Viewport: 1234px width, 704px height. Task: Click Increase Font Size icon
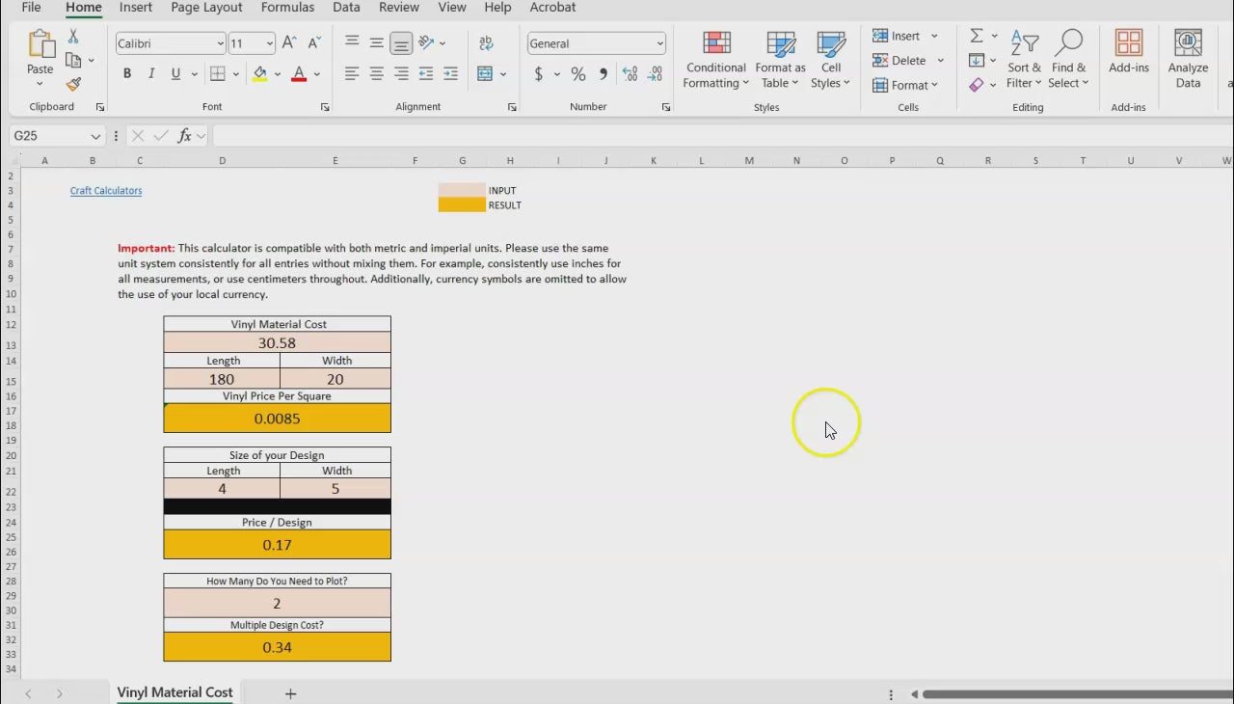(x=289, y=43)
